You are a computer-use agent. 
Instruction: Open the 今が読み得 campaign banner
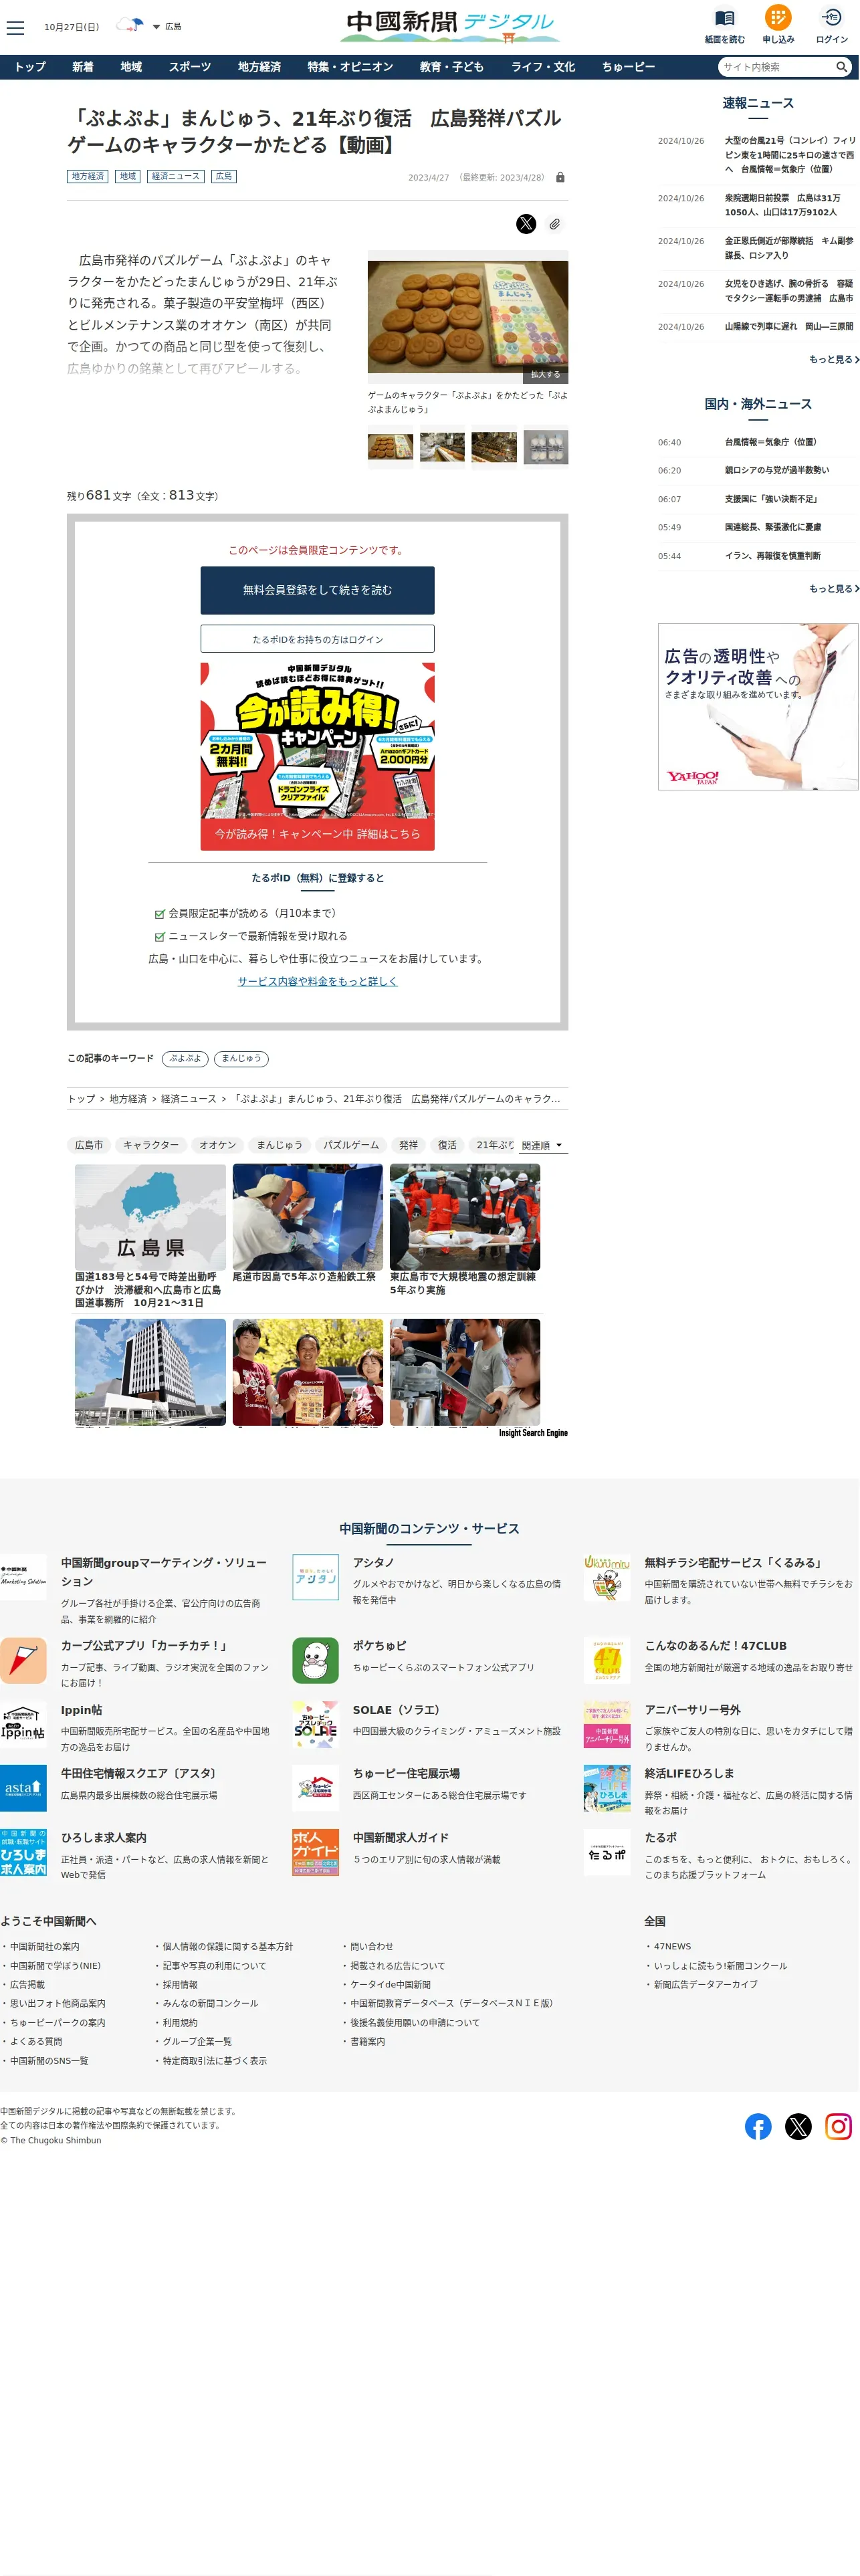point(317,756)
